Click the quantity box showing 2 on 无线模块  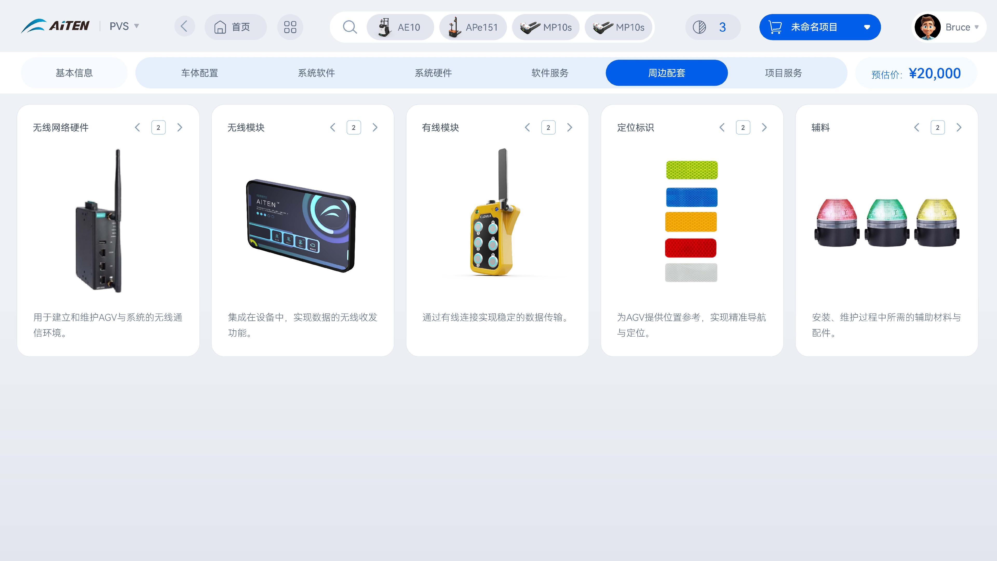coord(354,127)
